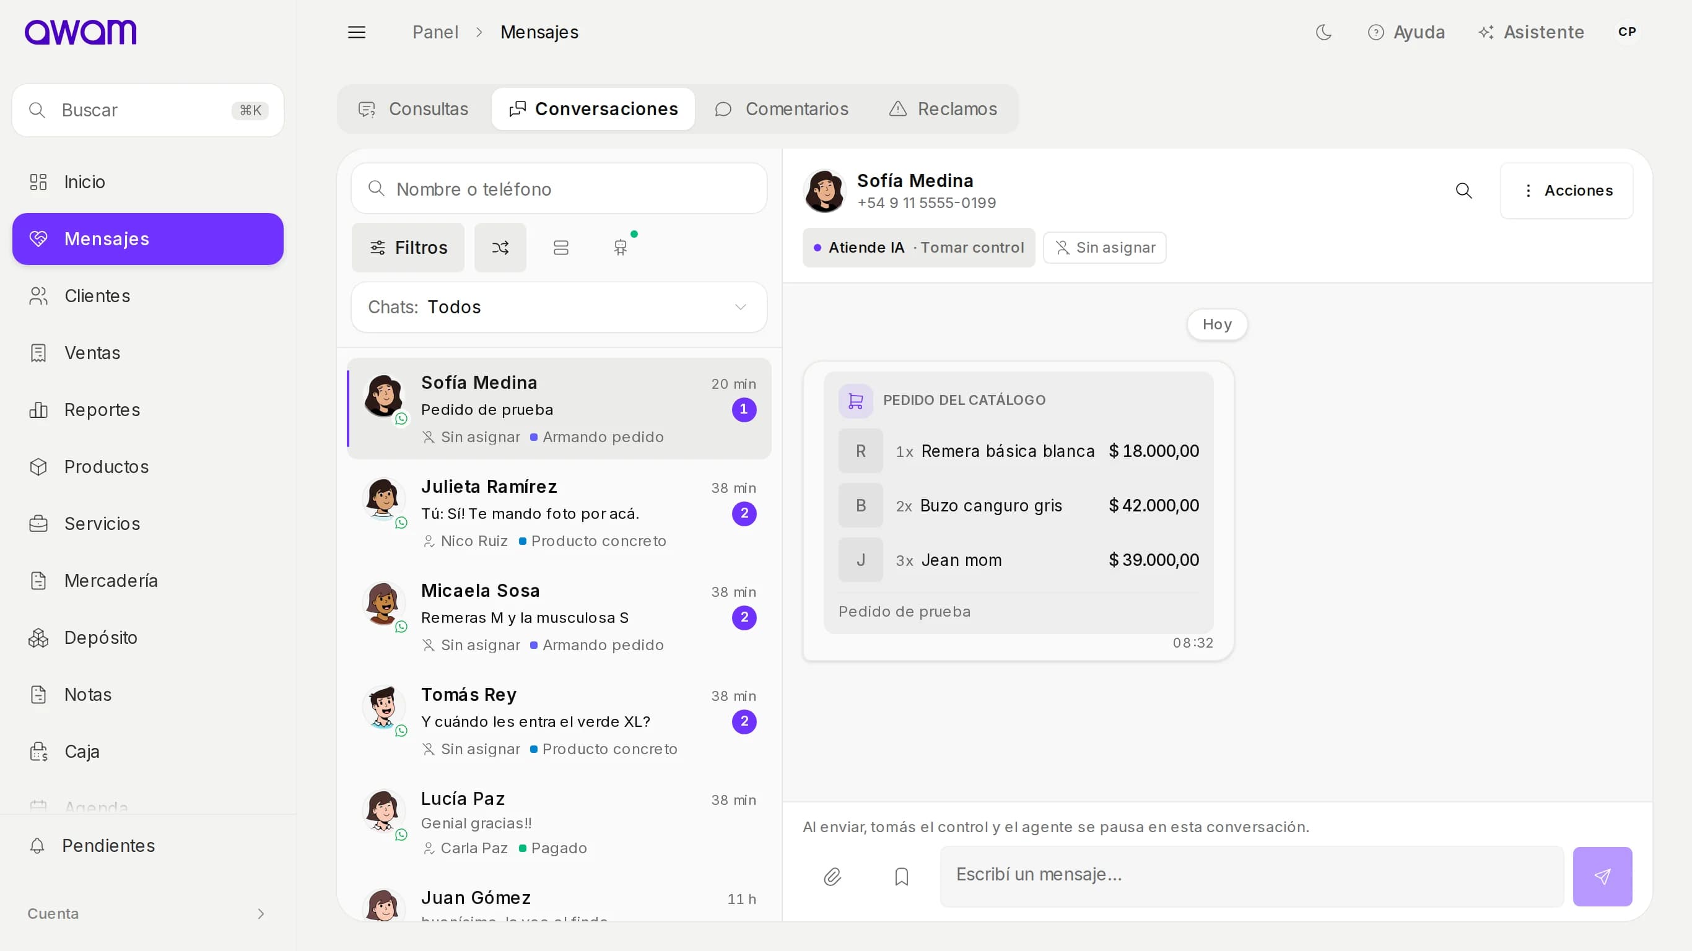This screenshot has height=951, width=1692.
Task: Click the attach file paperclip icon
Action: tap(832, 877)
